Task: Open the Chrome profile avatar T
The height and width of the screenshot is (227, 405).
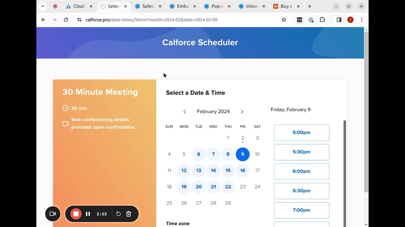Action: pyautogui.click(x=350, y=20)
